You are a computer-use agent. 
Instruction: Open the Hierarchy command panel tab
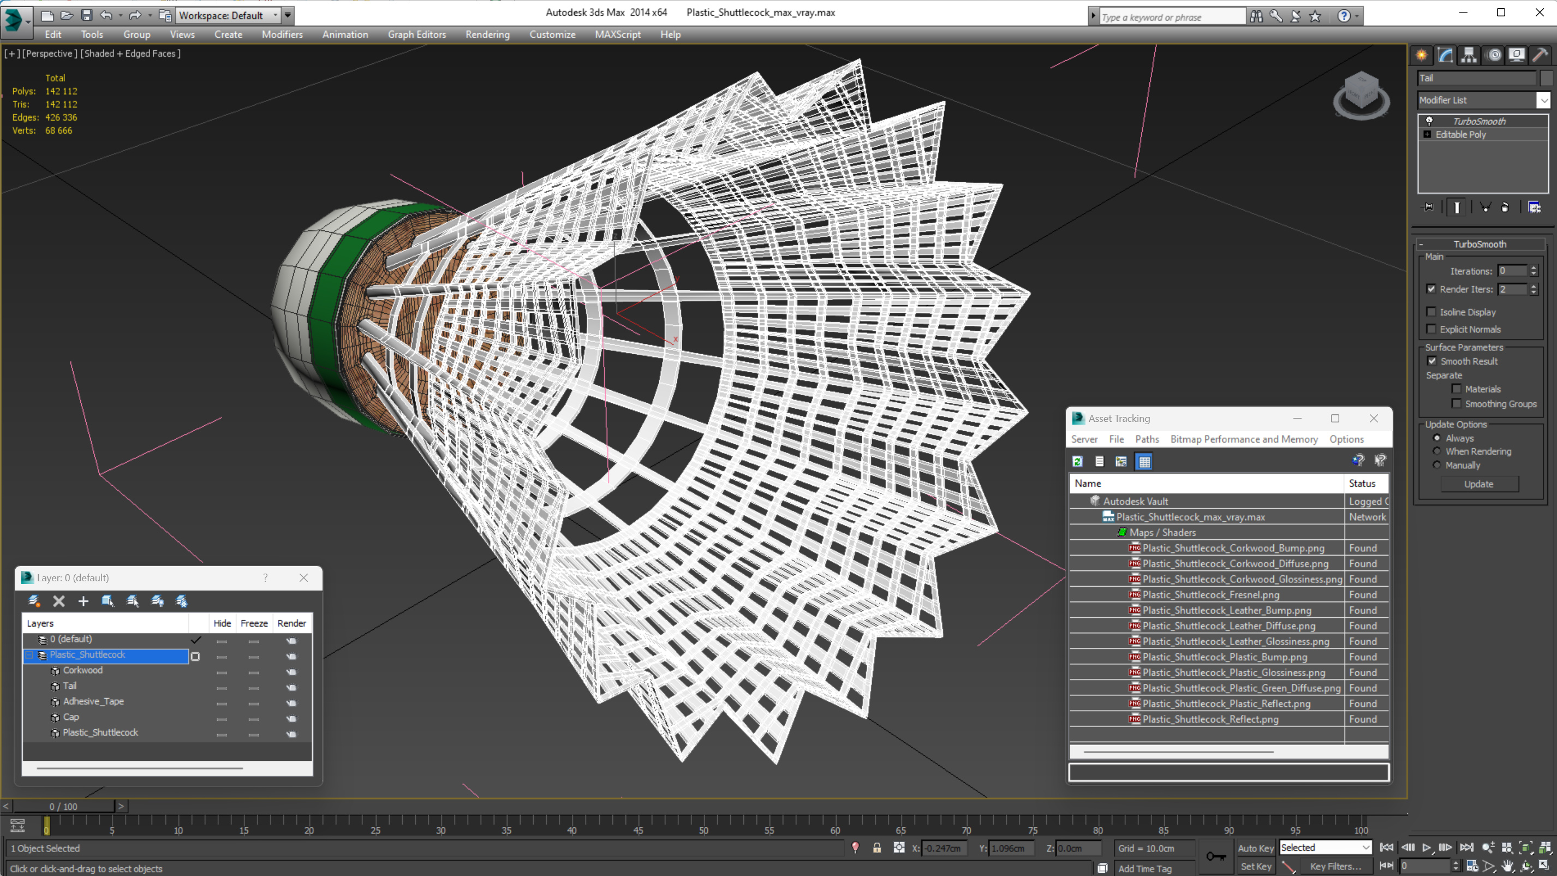tap(1469, 55)
